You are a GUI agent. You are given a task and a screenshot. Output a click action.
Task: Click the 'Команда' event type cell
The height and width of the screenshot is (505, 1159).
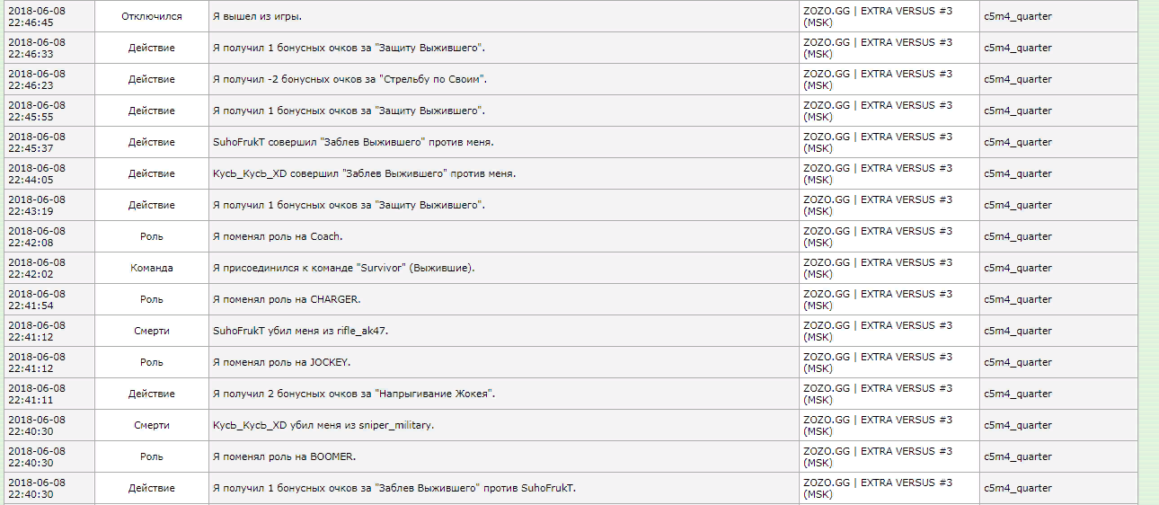coord(151,268)
